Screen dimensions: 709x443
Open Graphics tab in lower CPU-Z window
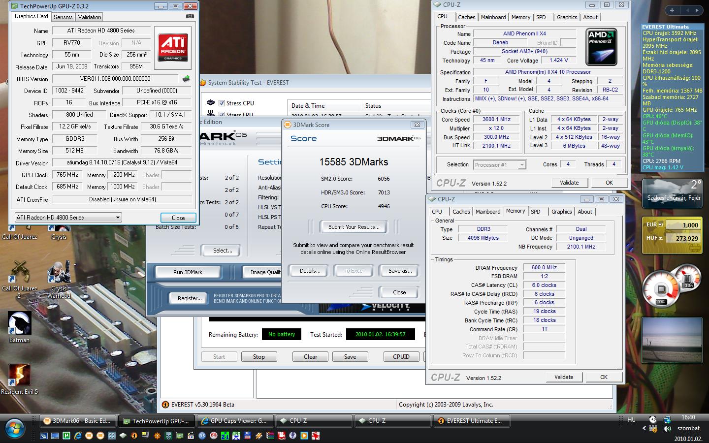[x=561, y=212]
